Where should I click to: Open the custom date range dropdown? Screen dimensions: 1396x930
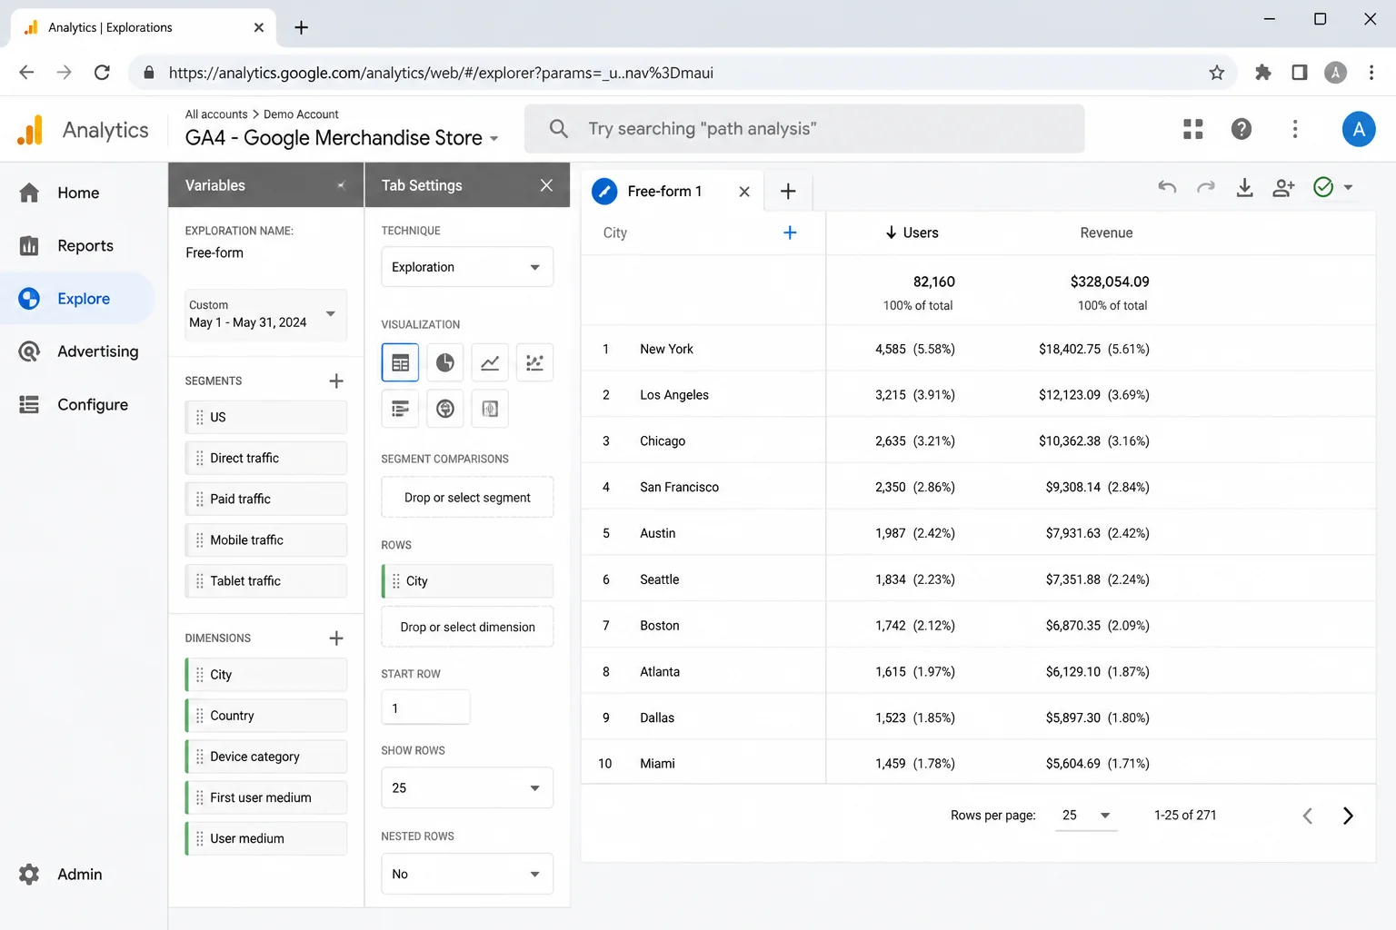266,314
